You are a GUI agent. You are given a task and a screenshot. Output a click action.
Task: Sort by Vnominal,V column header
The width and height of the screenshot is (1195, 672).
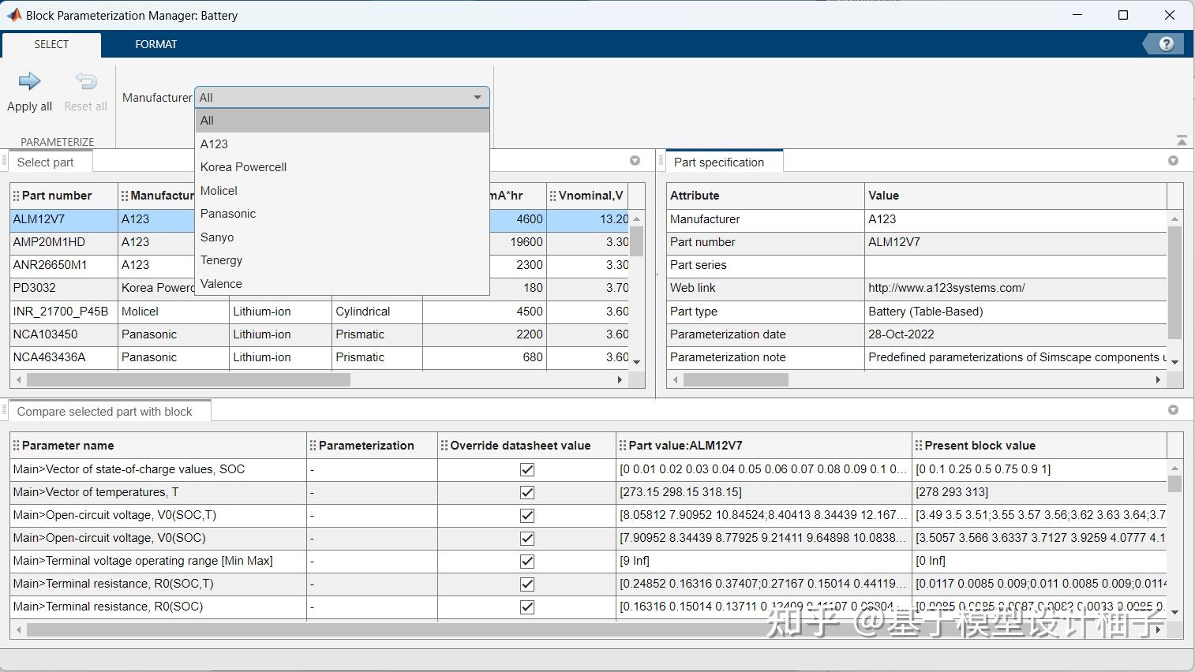pyautogui.click(x=590, y=196)
